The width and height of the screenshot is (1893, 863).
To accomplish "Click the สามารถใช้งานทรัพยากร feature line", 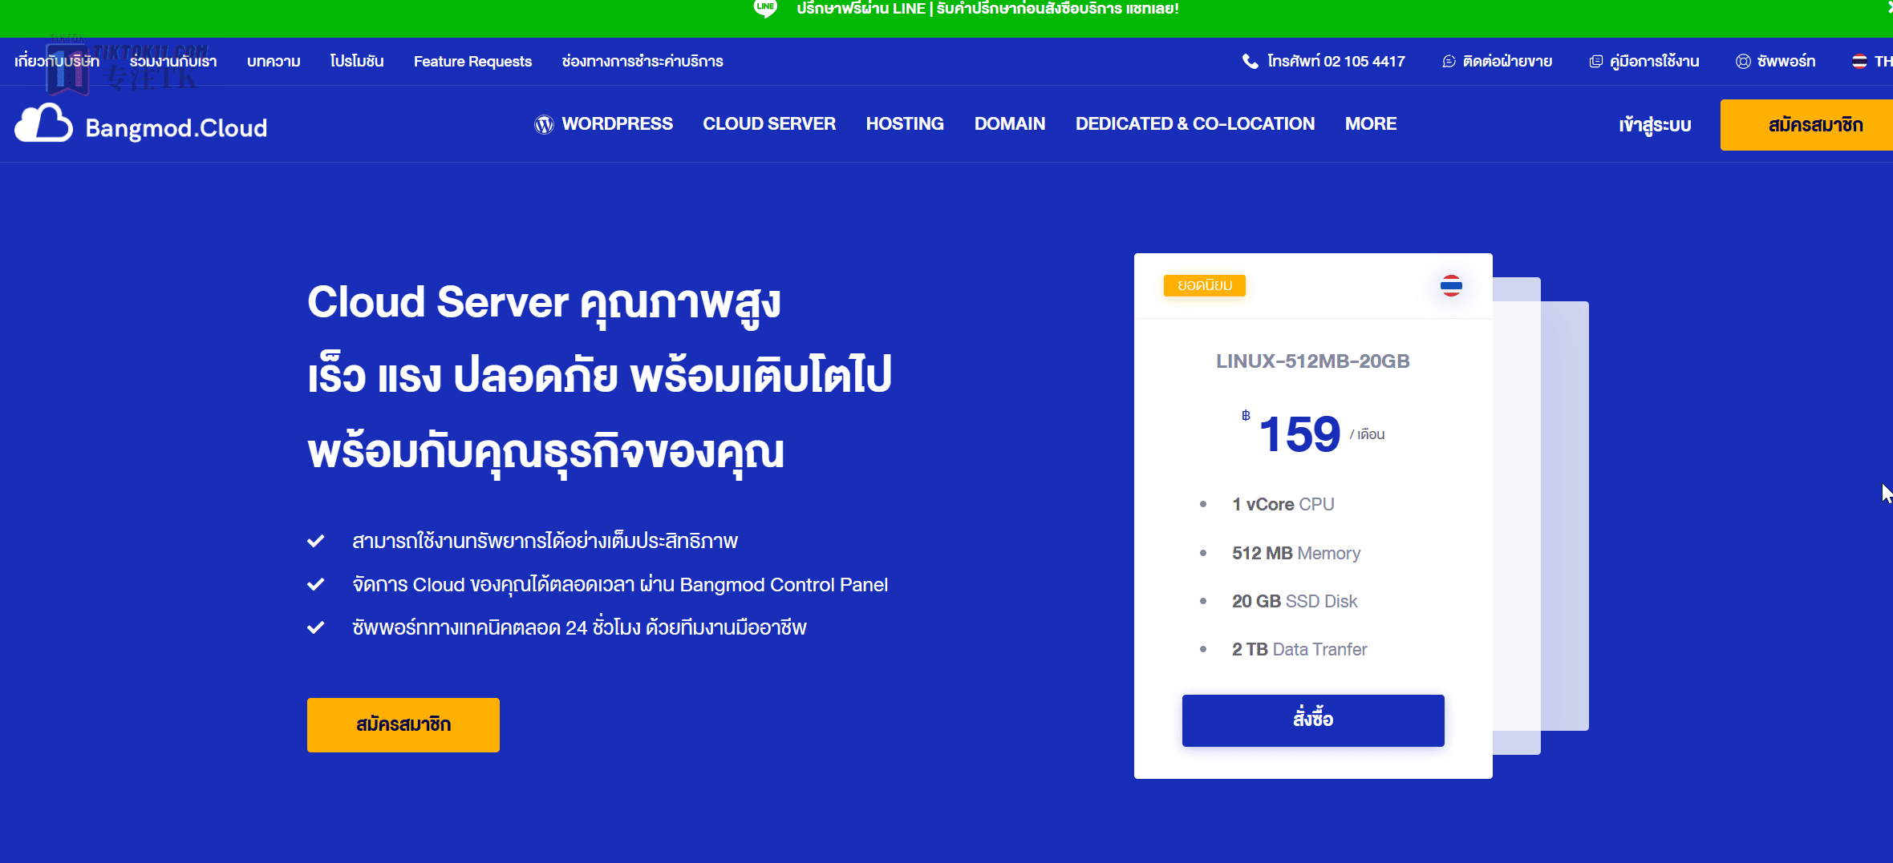I will (545, 541).
